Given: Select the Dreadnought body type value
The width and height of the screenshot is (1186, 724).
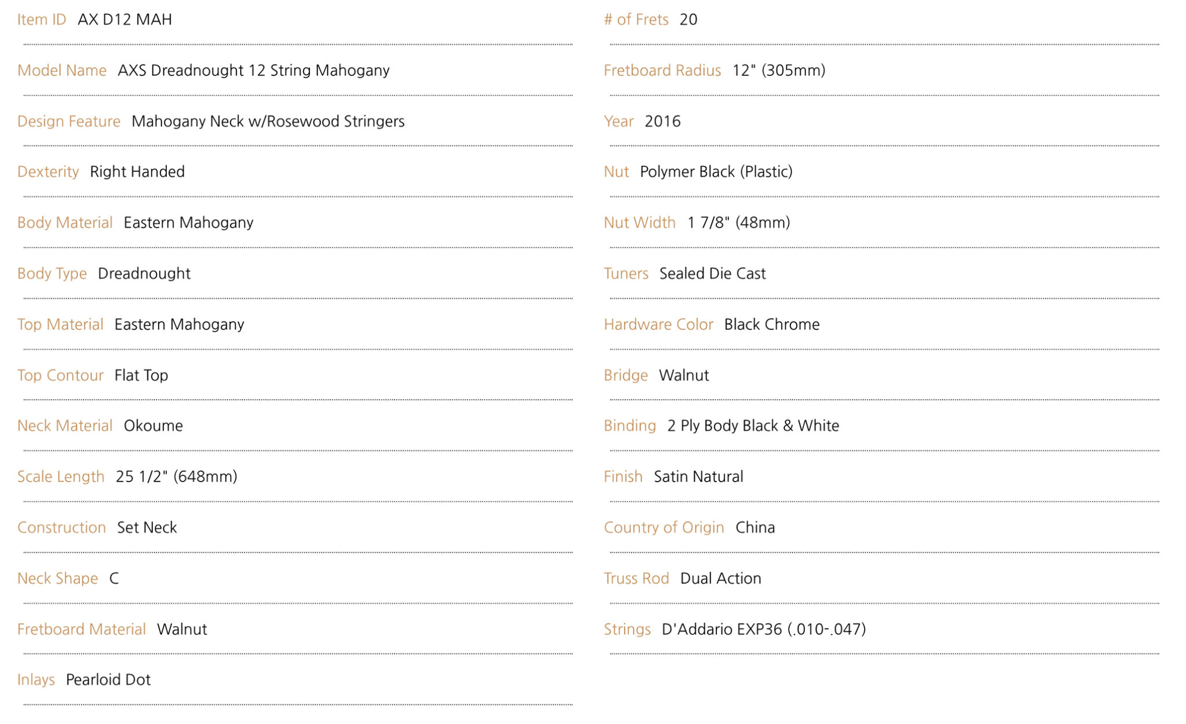Looking at the screenshot, I should [x=144, y=274].
